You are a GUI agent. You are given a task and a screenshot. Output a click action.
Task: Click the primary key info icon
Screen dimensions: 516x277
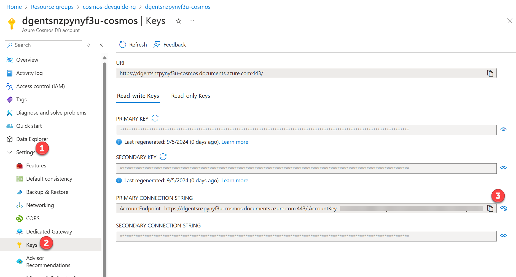tap(119, 142)
